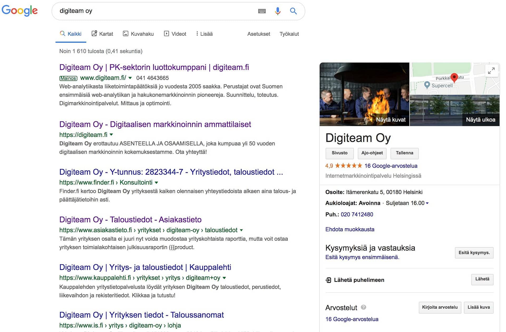This screenshot has height=332, width=506.
Task: Click the Esitä kysymys. button
Action: pos(474,253)
